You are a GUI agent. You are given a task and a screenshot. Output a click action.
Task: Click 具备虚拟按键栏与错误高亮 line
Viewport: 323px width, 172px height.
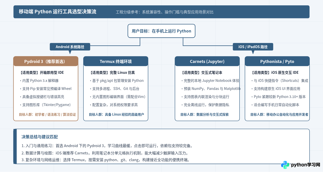coord(42,97)
